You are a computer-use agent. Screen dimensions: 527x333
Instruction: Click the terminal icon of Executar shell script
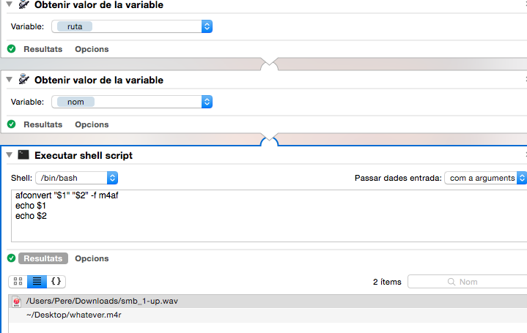pos(23,155)
